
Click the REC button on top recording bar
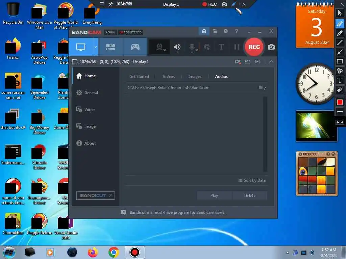[209, 4]
